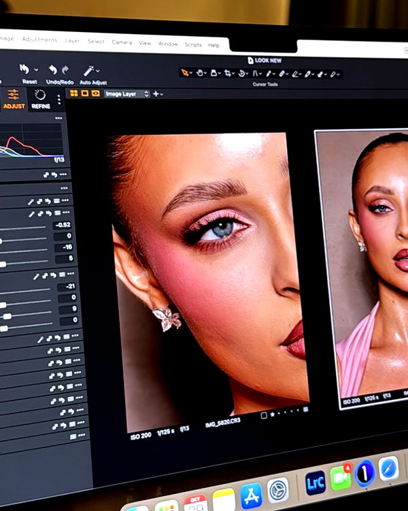
Task: Open the Camera menu
Action: coord(122,42)
